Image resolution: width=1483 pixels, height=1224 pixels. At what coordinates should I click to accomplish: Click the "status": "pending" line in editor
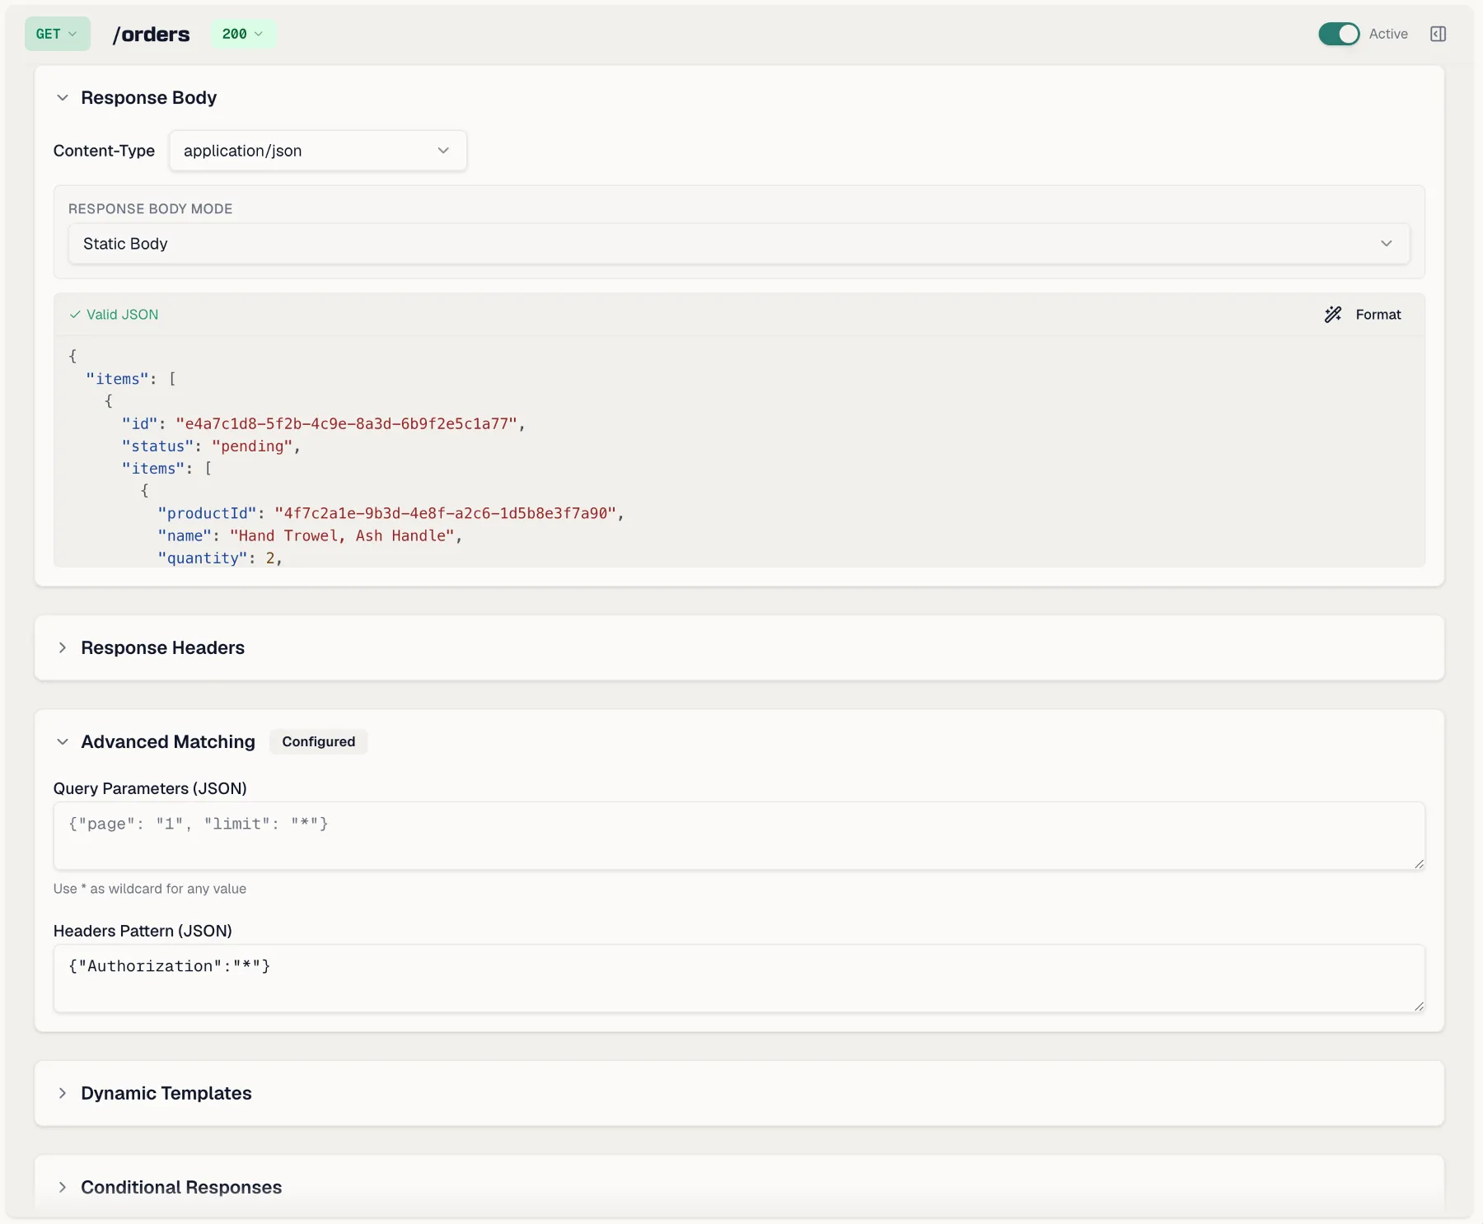[211, 446]
